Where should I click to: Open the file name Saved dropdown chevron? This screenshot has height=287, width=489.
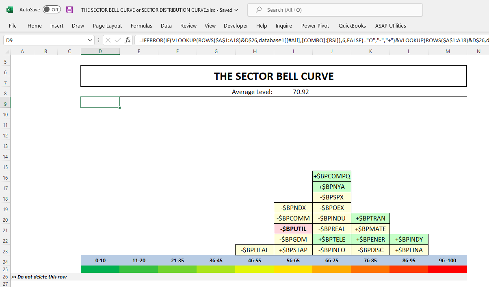237,10
